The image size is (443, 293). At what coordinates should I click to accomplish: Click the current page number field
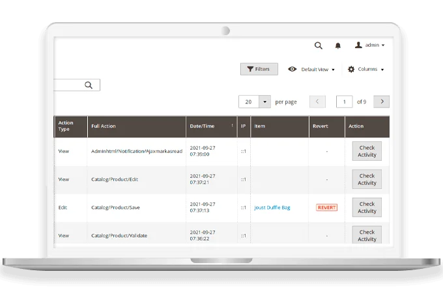[x=344, y=102]
